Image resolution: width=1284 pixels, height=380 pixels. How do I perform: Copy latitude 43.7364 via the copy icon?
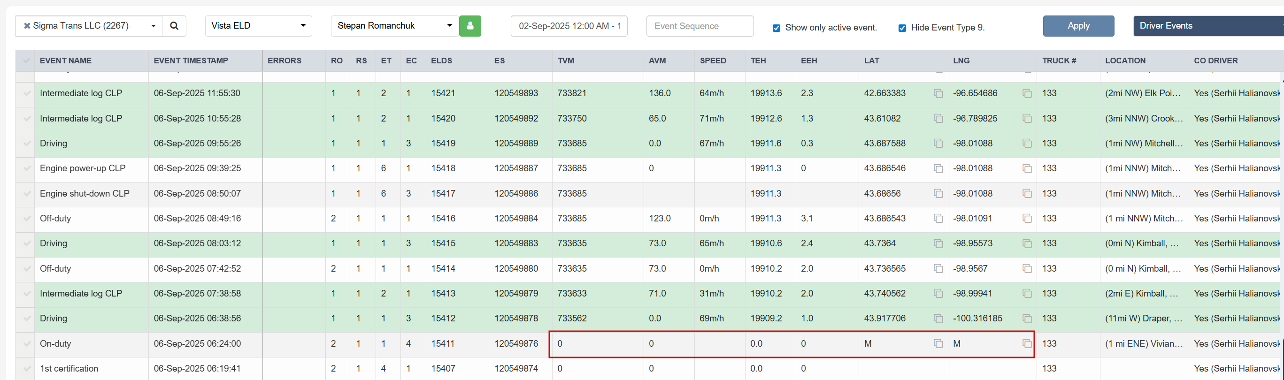tap(938, 243)
